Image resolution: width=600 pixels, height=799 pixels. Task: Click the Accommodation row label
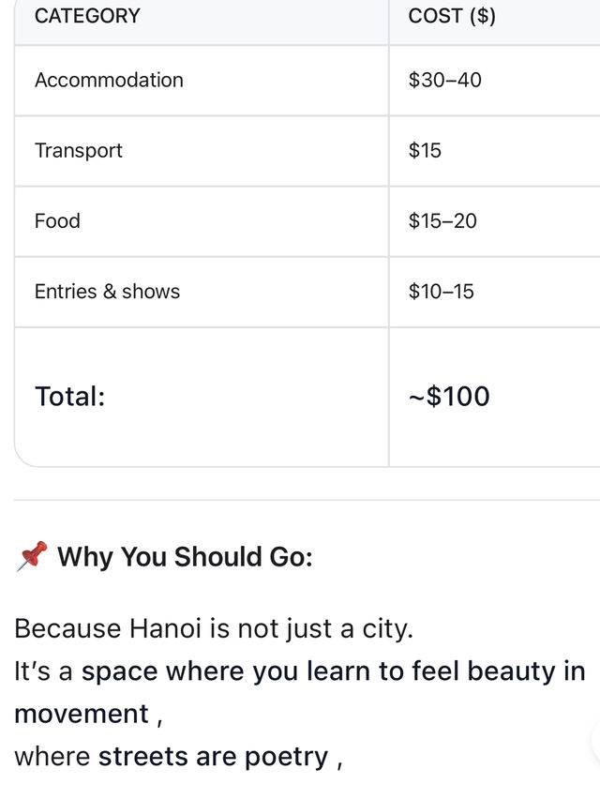[x=109, y=80]
